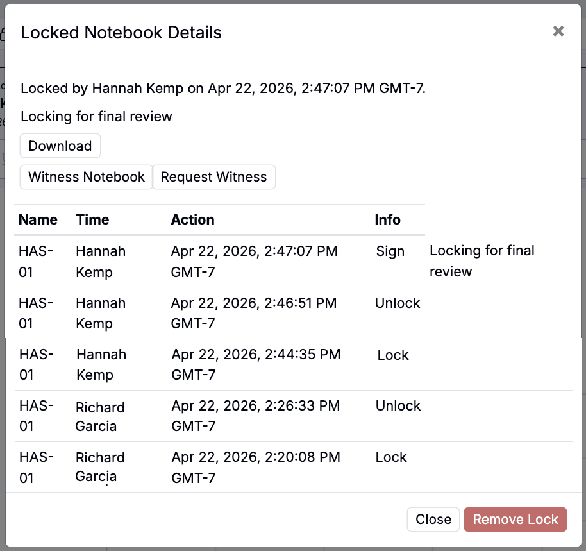
Task: Click the Request Witness button
Action: pyautogui.click(x=213, y=177)
